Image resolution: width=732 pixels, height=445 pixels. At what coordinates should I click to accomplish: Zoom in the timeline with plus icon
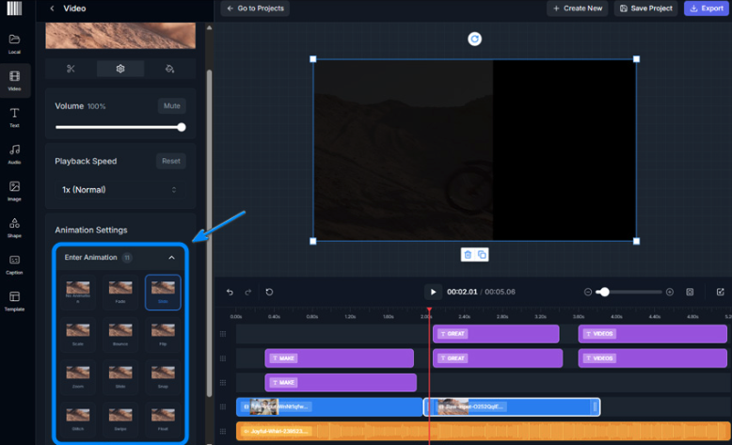(x=670, y=292)
